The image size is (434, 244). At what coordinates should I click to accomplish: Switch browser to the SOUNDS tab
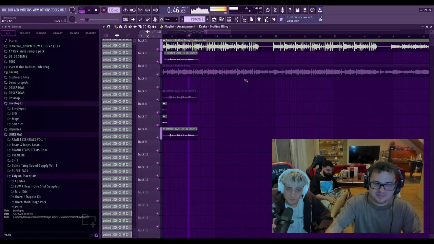[74, 33]
